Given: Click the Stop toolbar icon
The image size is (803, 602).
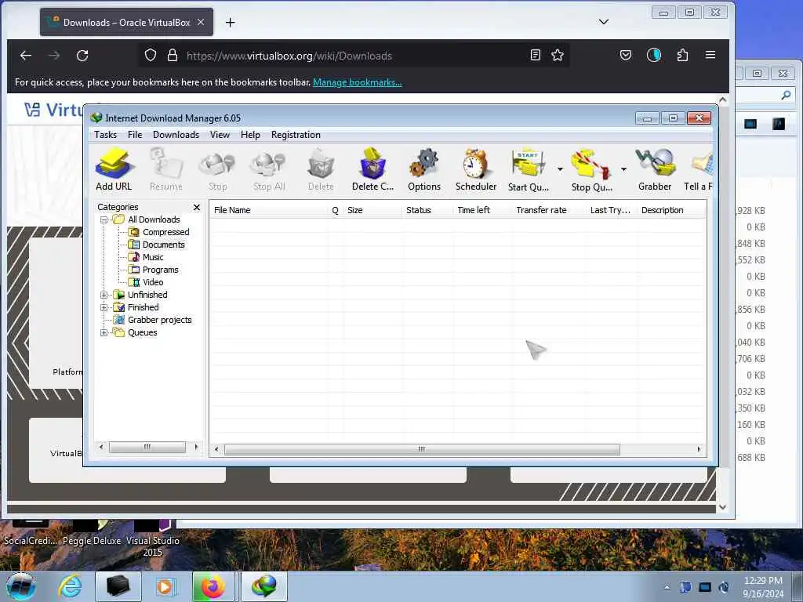Looking at the screenshot, I should [x=218, y=169].
